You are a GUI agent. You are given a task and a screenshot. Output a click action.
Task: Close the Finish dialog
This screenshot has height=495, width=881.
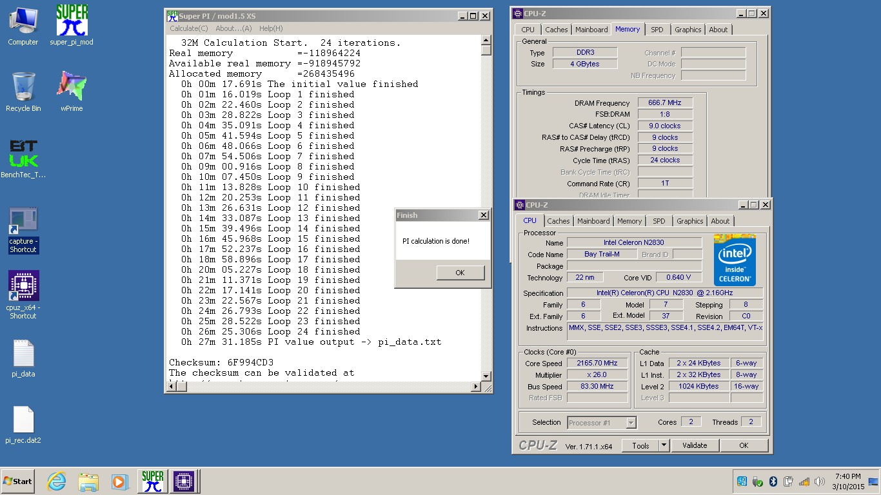click(483, 215)
